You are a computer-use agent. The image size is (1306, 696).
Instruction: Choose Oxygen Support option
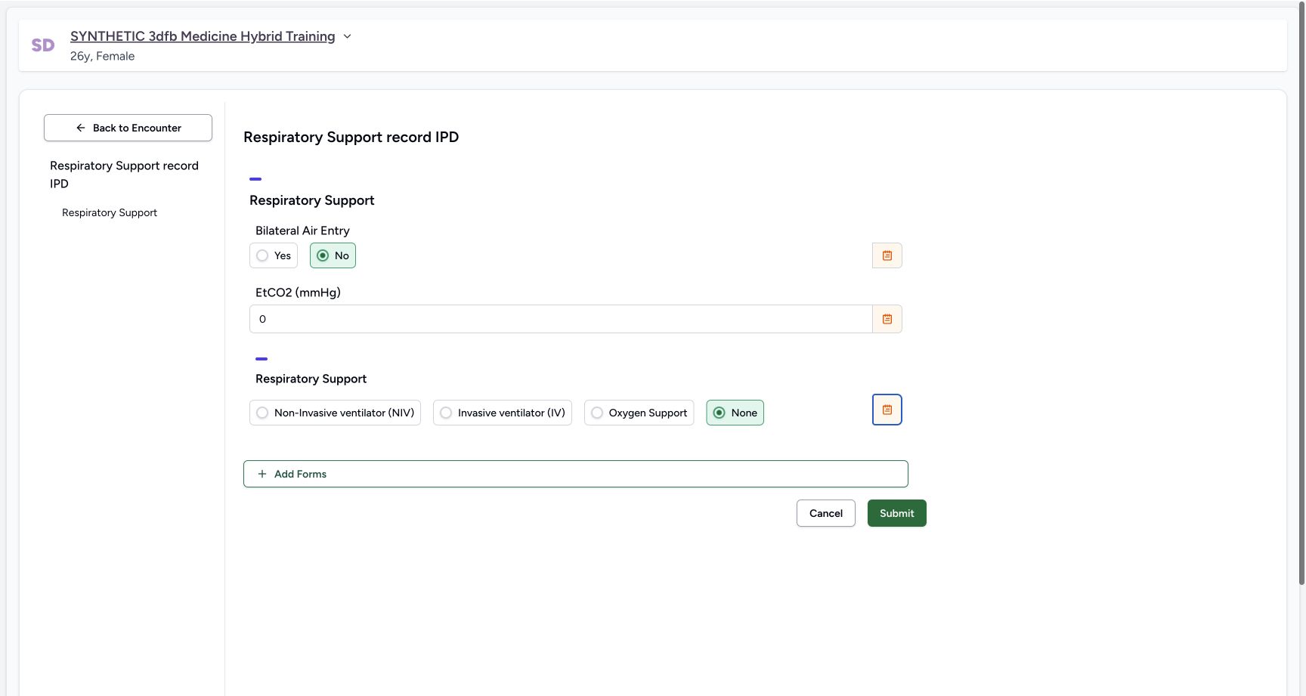(x=639, y=413)
